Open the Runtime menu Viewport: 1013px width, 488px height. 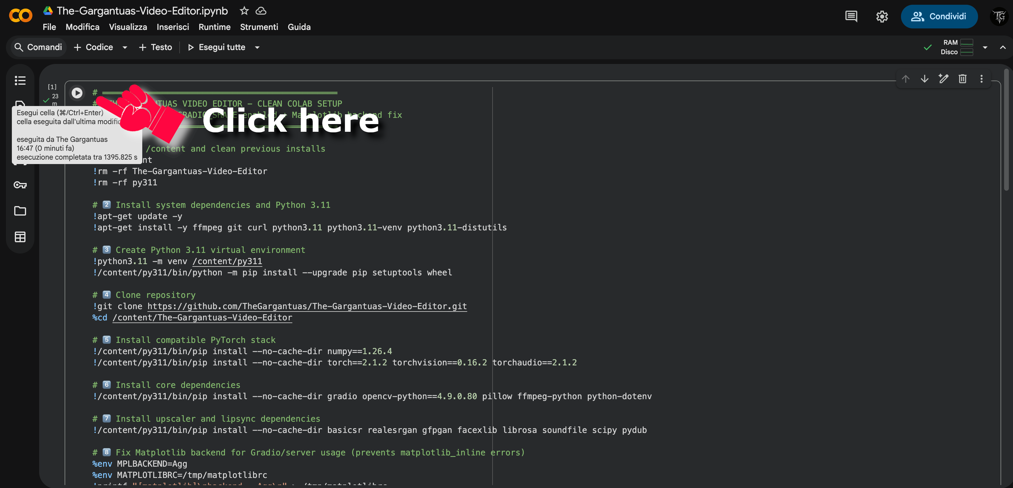coord(214,27)
